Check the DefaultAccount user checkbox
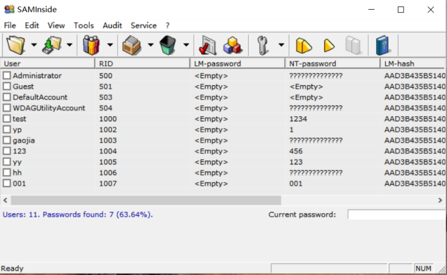Image resolution: width=447 pixels, height=275 pixels. [x=7, y=97]
